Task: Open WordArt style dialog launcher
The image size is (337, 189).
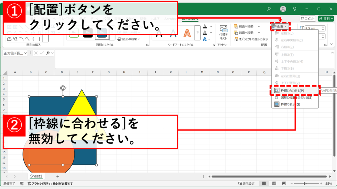Action: [x=214, y=45]
